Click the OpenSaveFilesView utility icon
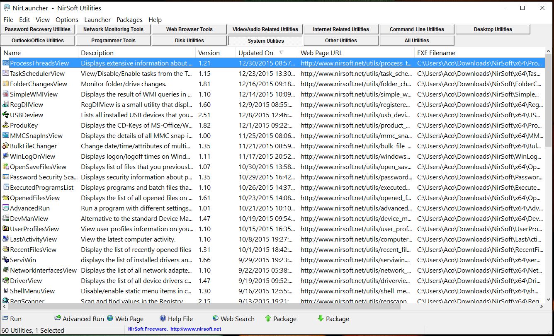This screenshot has height=336, width=554. 6,167
